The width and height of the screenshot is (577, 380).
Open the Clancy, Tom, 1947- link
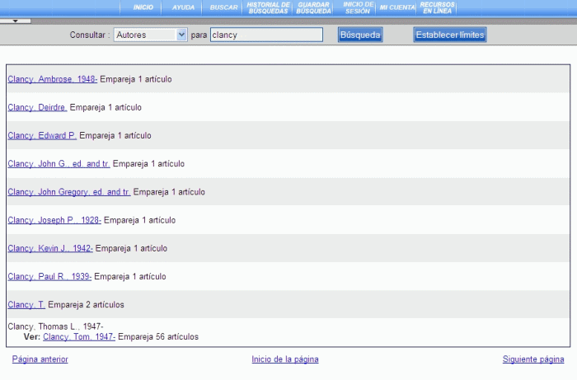[79, 337]
